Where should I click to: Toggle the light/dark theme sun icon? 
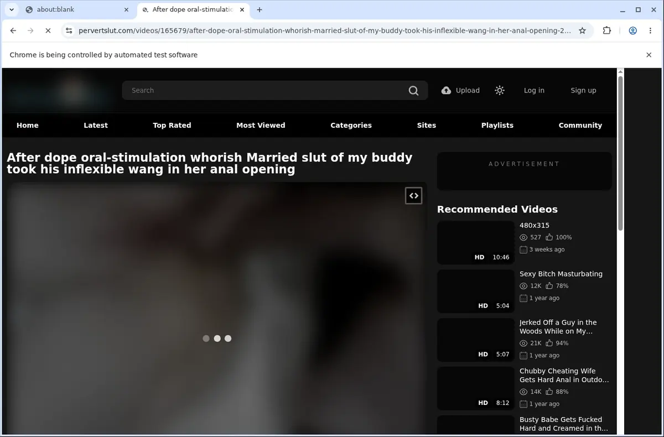500,90
